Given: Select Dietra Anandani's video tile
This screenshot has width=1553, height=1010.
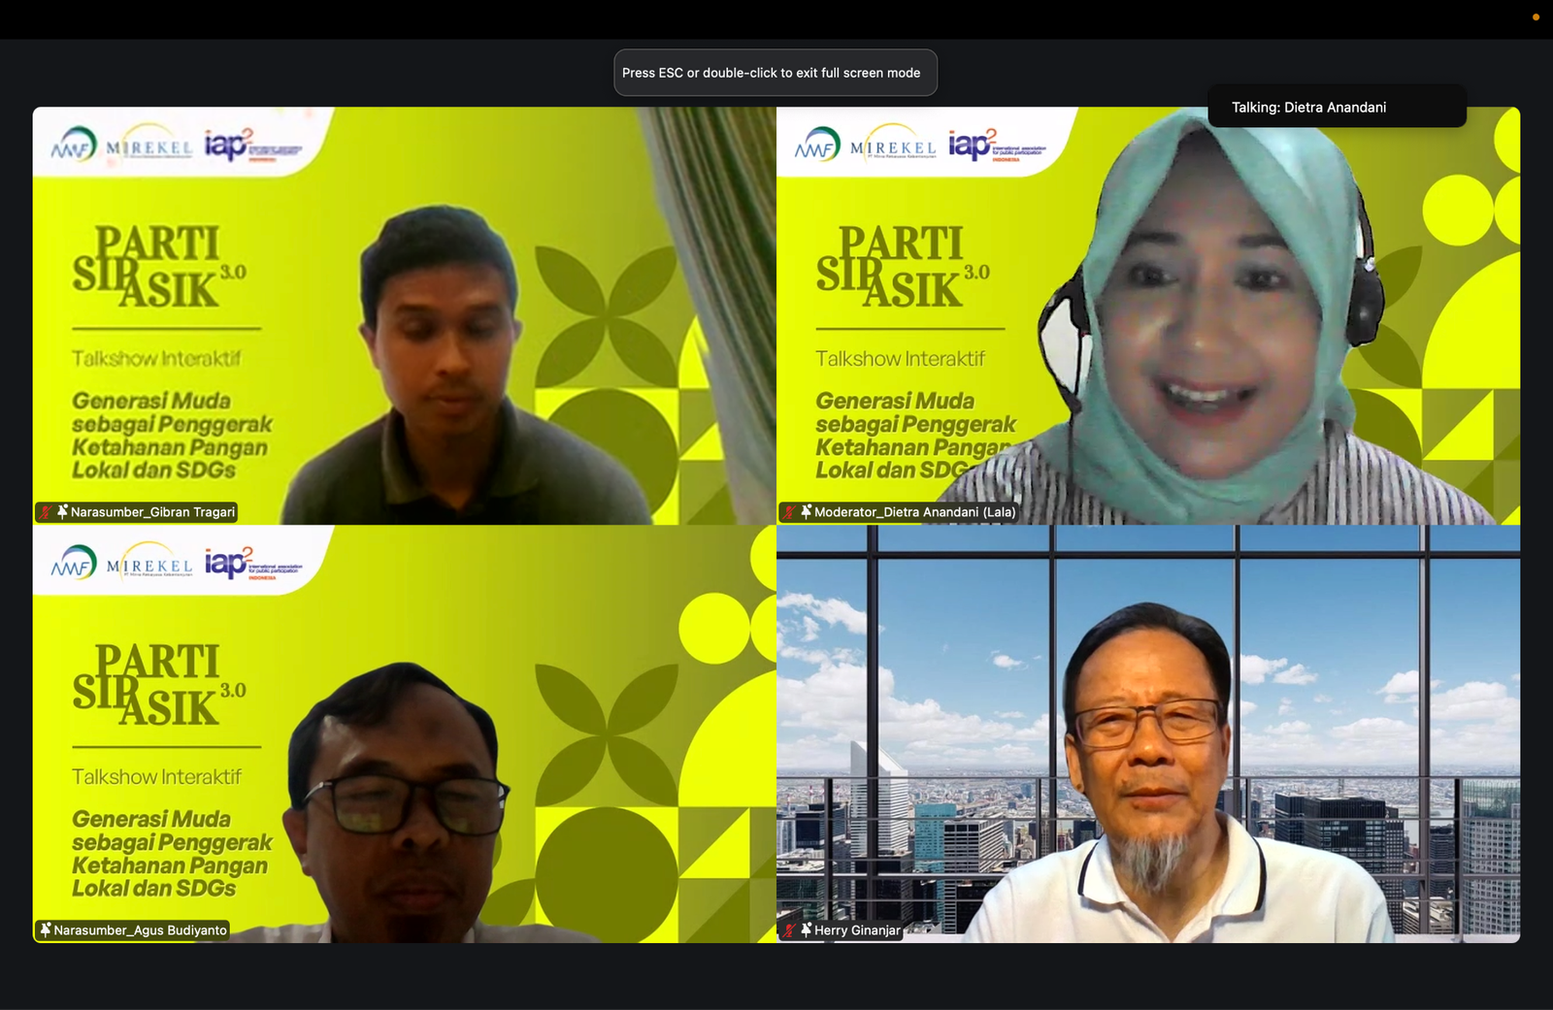Looking at the screenshot, I should point(1148,315).
